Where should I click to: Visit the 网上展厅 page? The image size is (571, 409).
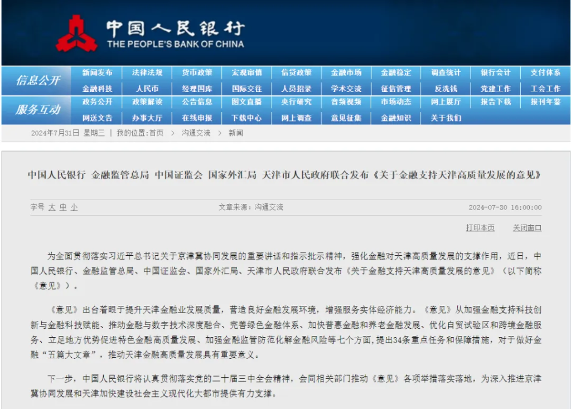point(446,102)
